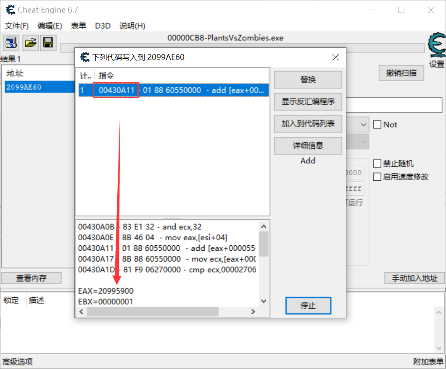Viewport: 446px width, 369px height.
Task: Minimize the Cheat Engine window
Action: pos(372,10)
